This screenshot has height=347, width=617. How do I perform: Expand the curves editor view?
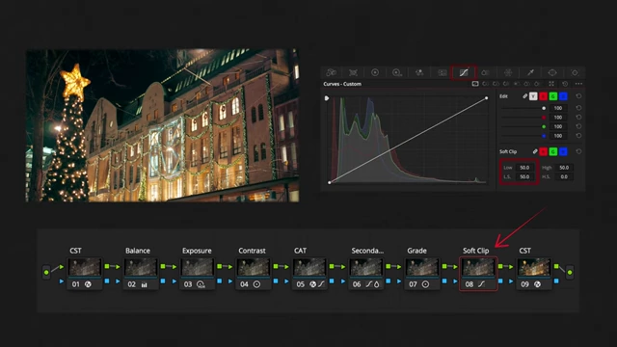551,84
